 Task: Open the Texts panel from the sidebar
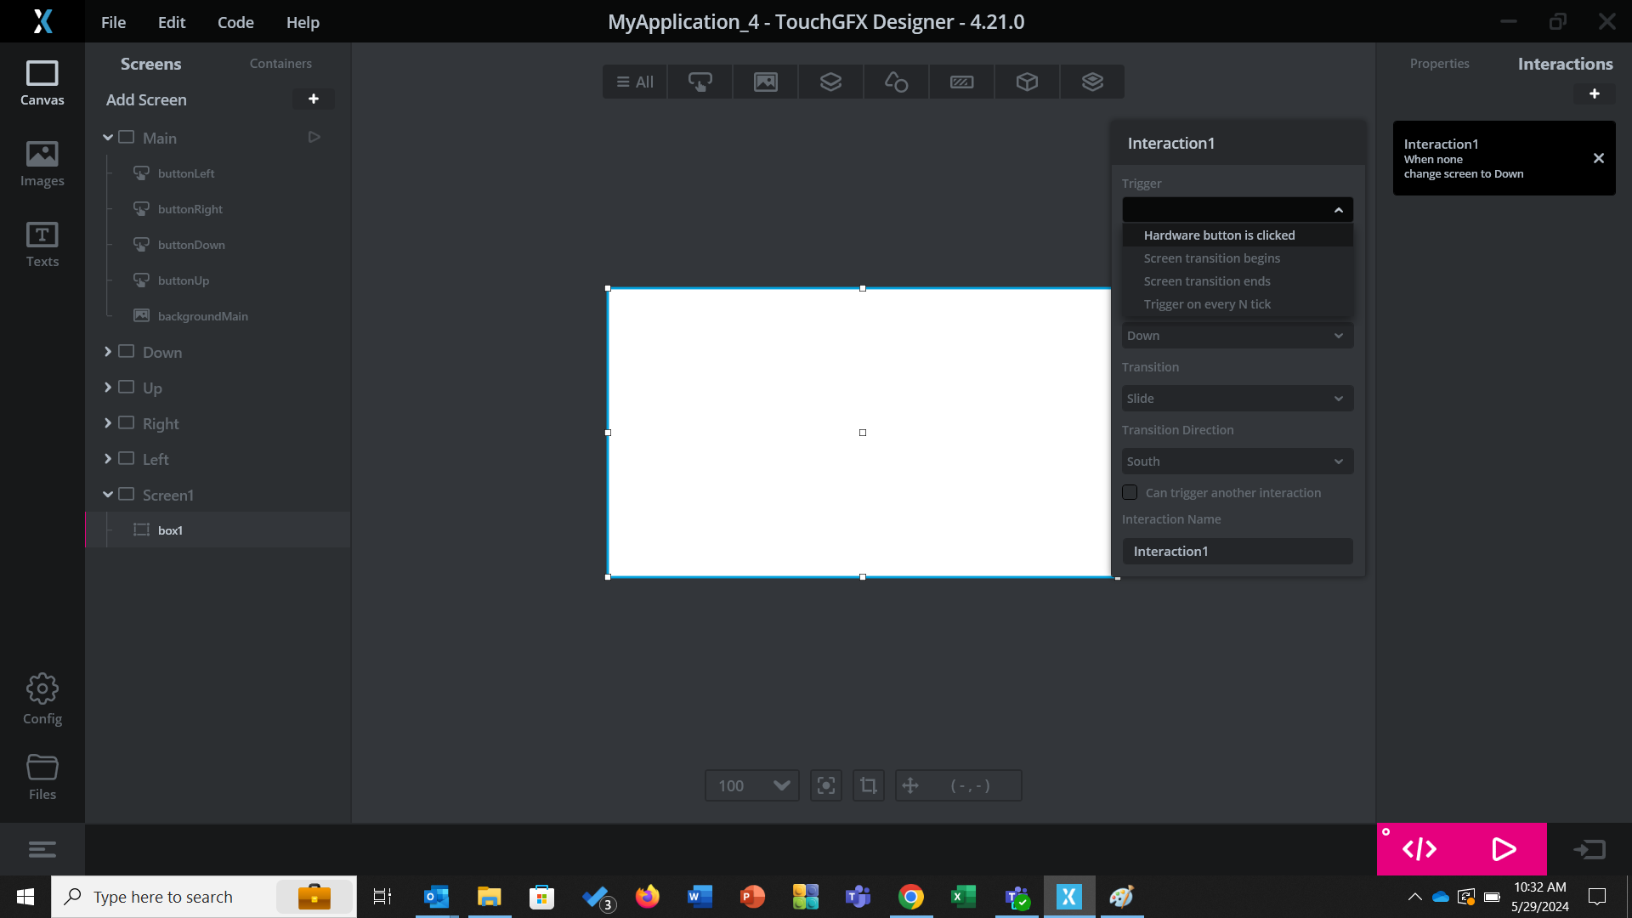[42, 245]
